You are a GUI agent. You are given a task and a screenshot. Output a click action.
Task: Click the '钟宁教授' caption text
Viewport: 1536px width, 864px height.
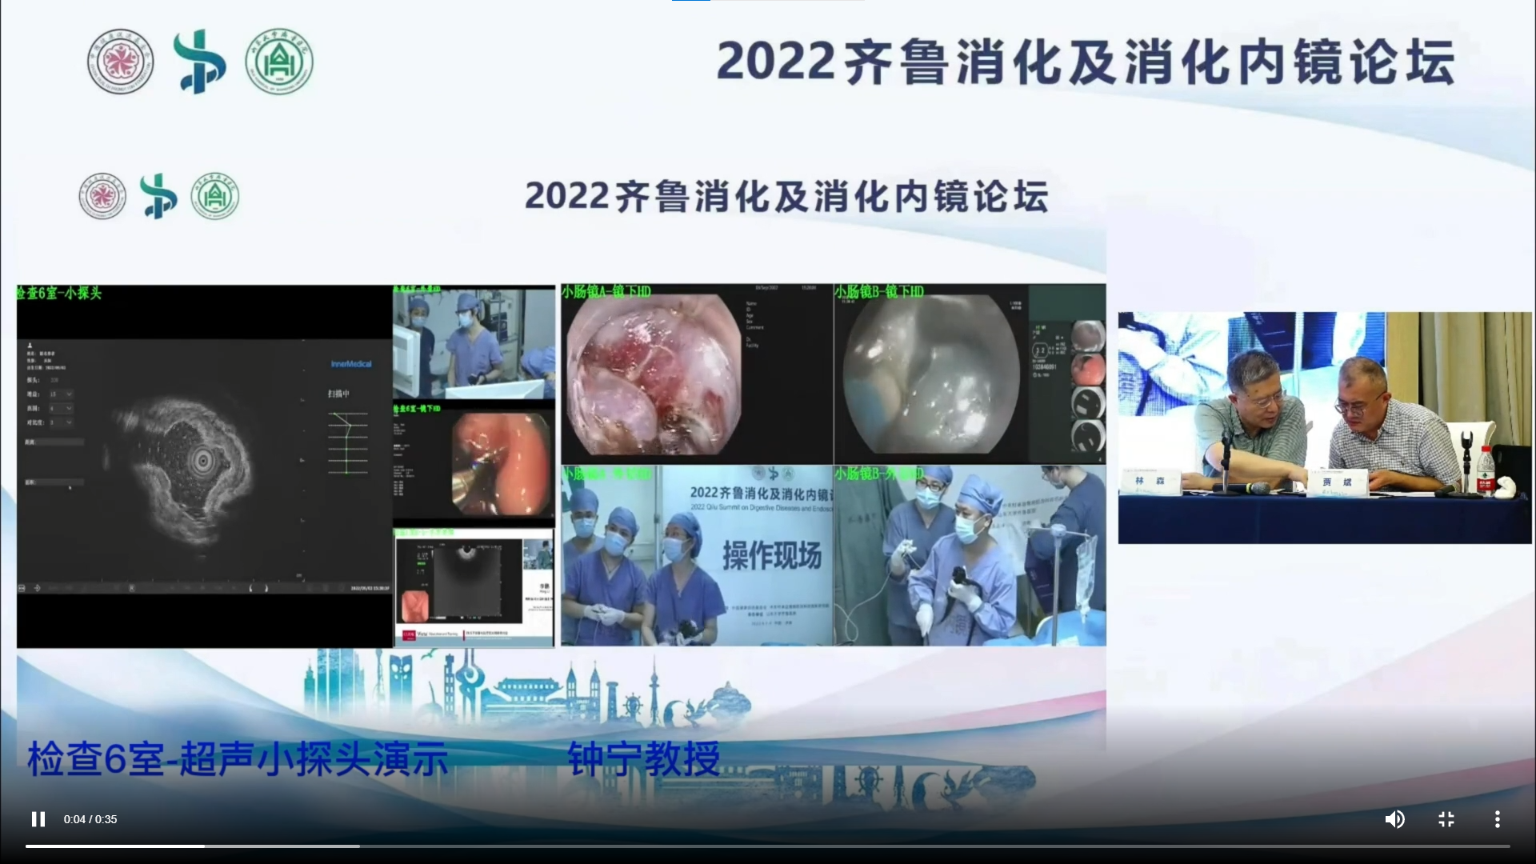click(644, 758)
